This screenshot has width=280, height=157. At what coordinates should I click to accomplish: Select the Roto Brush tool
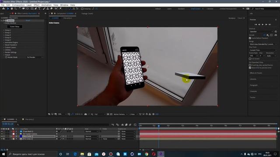click(56, 9)
